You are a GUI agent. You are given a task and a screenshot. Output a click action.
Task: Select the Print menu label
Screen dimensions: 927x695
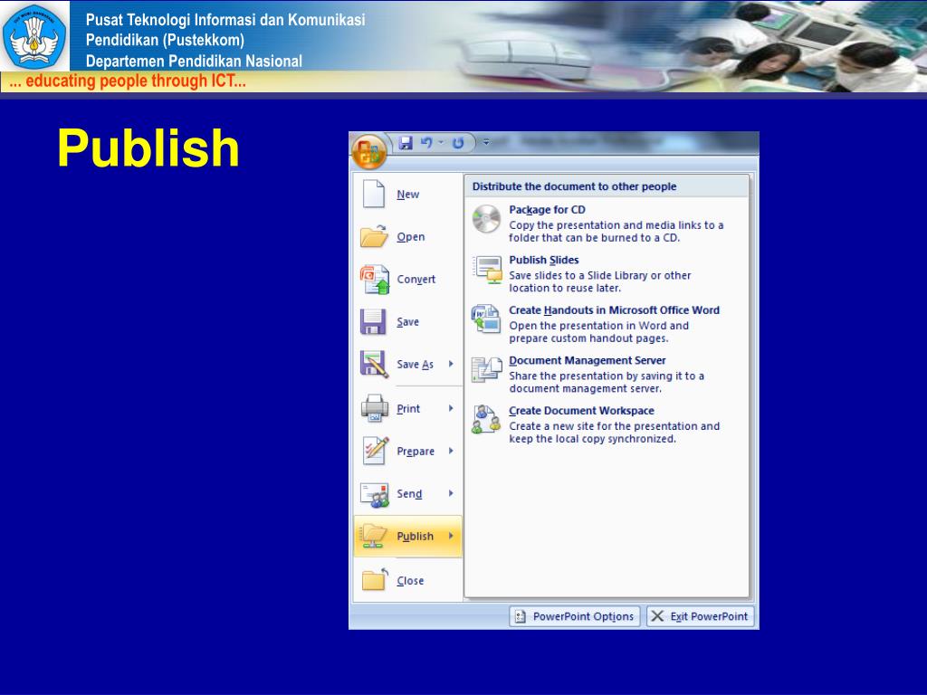click(x=408, y=408)
